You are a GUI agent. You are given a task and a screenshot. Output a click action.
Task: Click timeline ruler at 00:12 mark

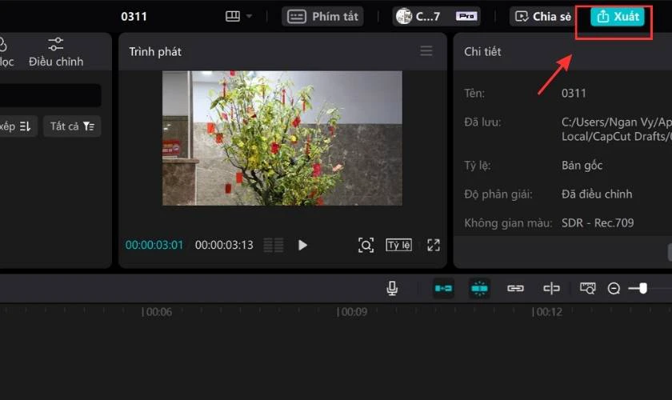coord(547,312)
